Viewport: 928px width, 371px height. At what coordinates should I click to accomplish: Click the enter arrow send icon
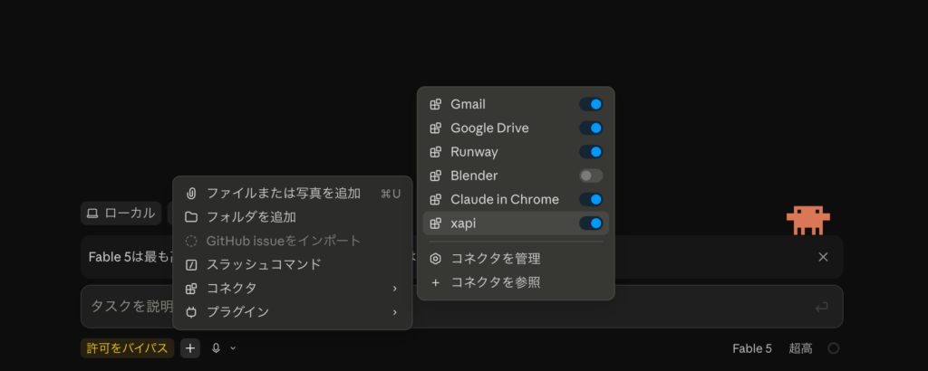tap(821, 307)
